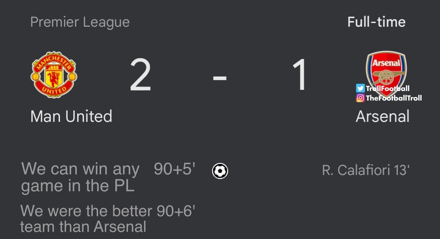The width and height of the screenshot is (440, 239).
Task: Click the soccer ball goal icon
Action: point(220,171)
